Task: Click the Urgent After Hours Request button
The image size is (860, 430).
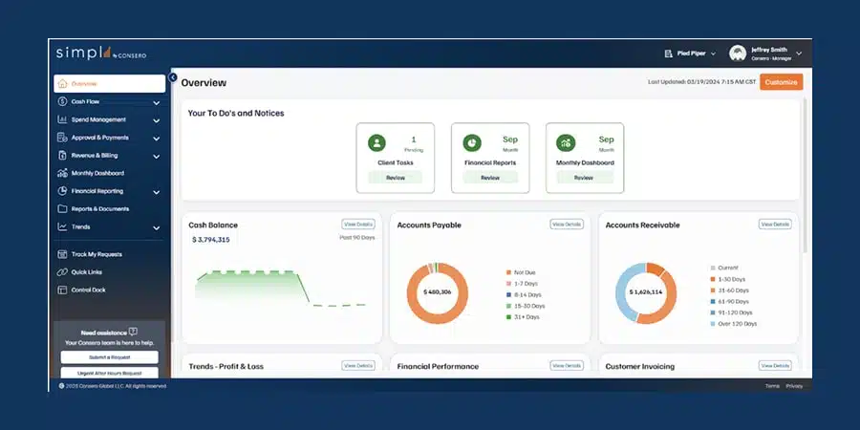Action: coord(110,373)
